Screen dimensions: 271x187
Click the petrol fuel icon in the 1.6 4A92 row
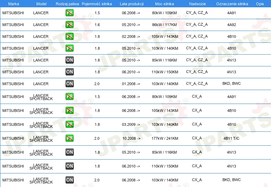point(69,24)
